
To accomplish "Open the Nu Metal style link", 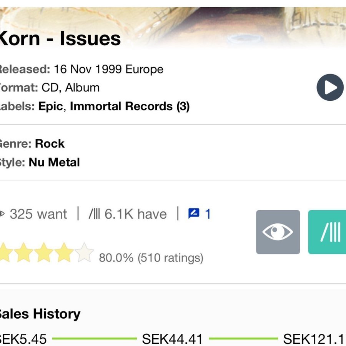I will (54, 162).
